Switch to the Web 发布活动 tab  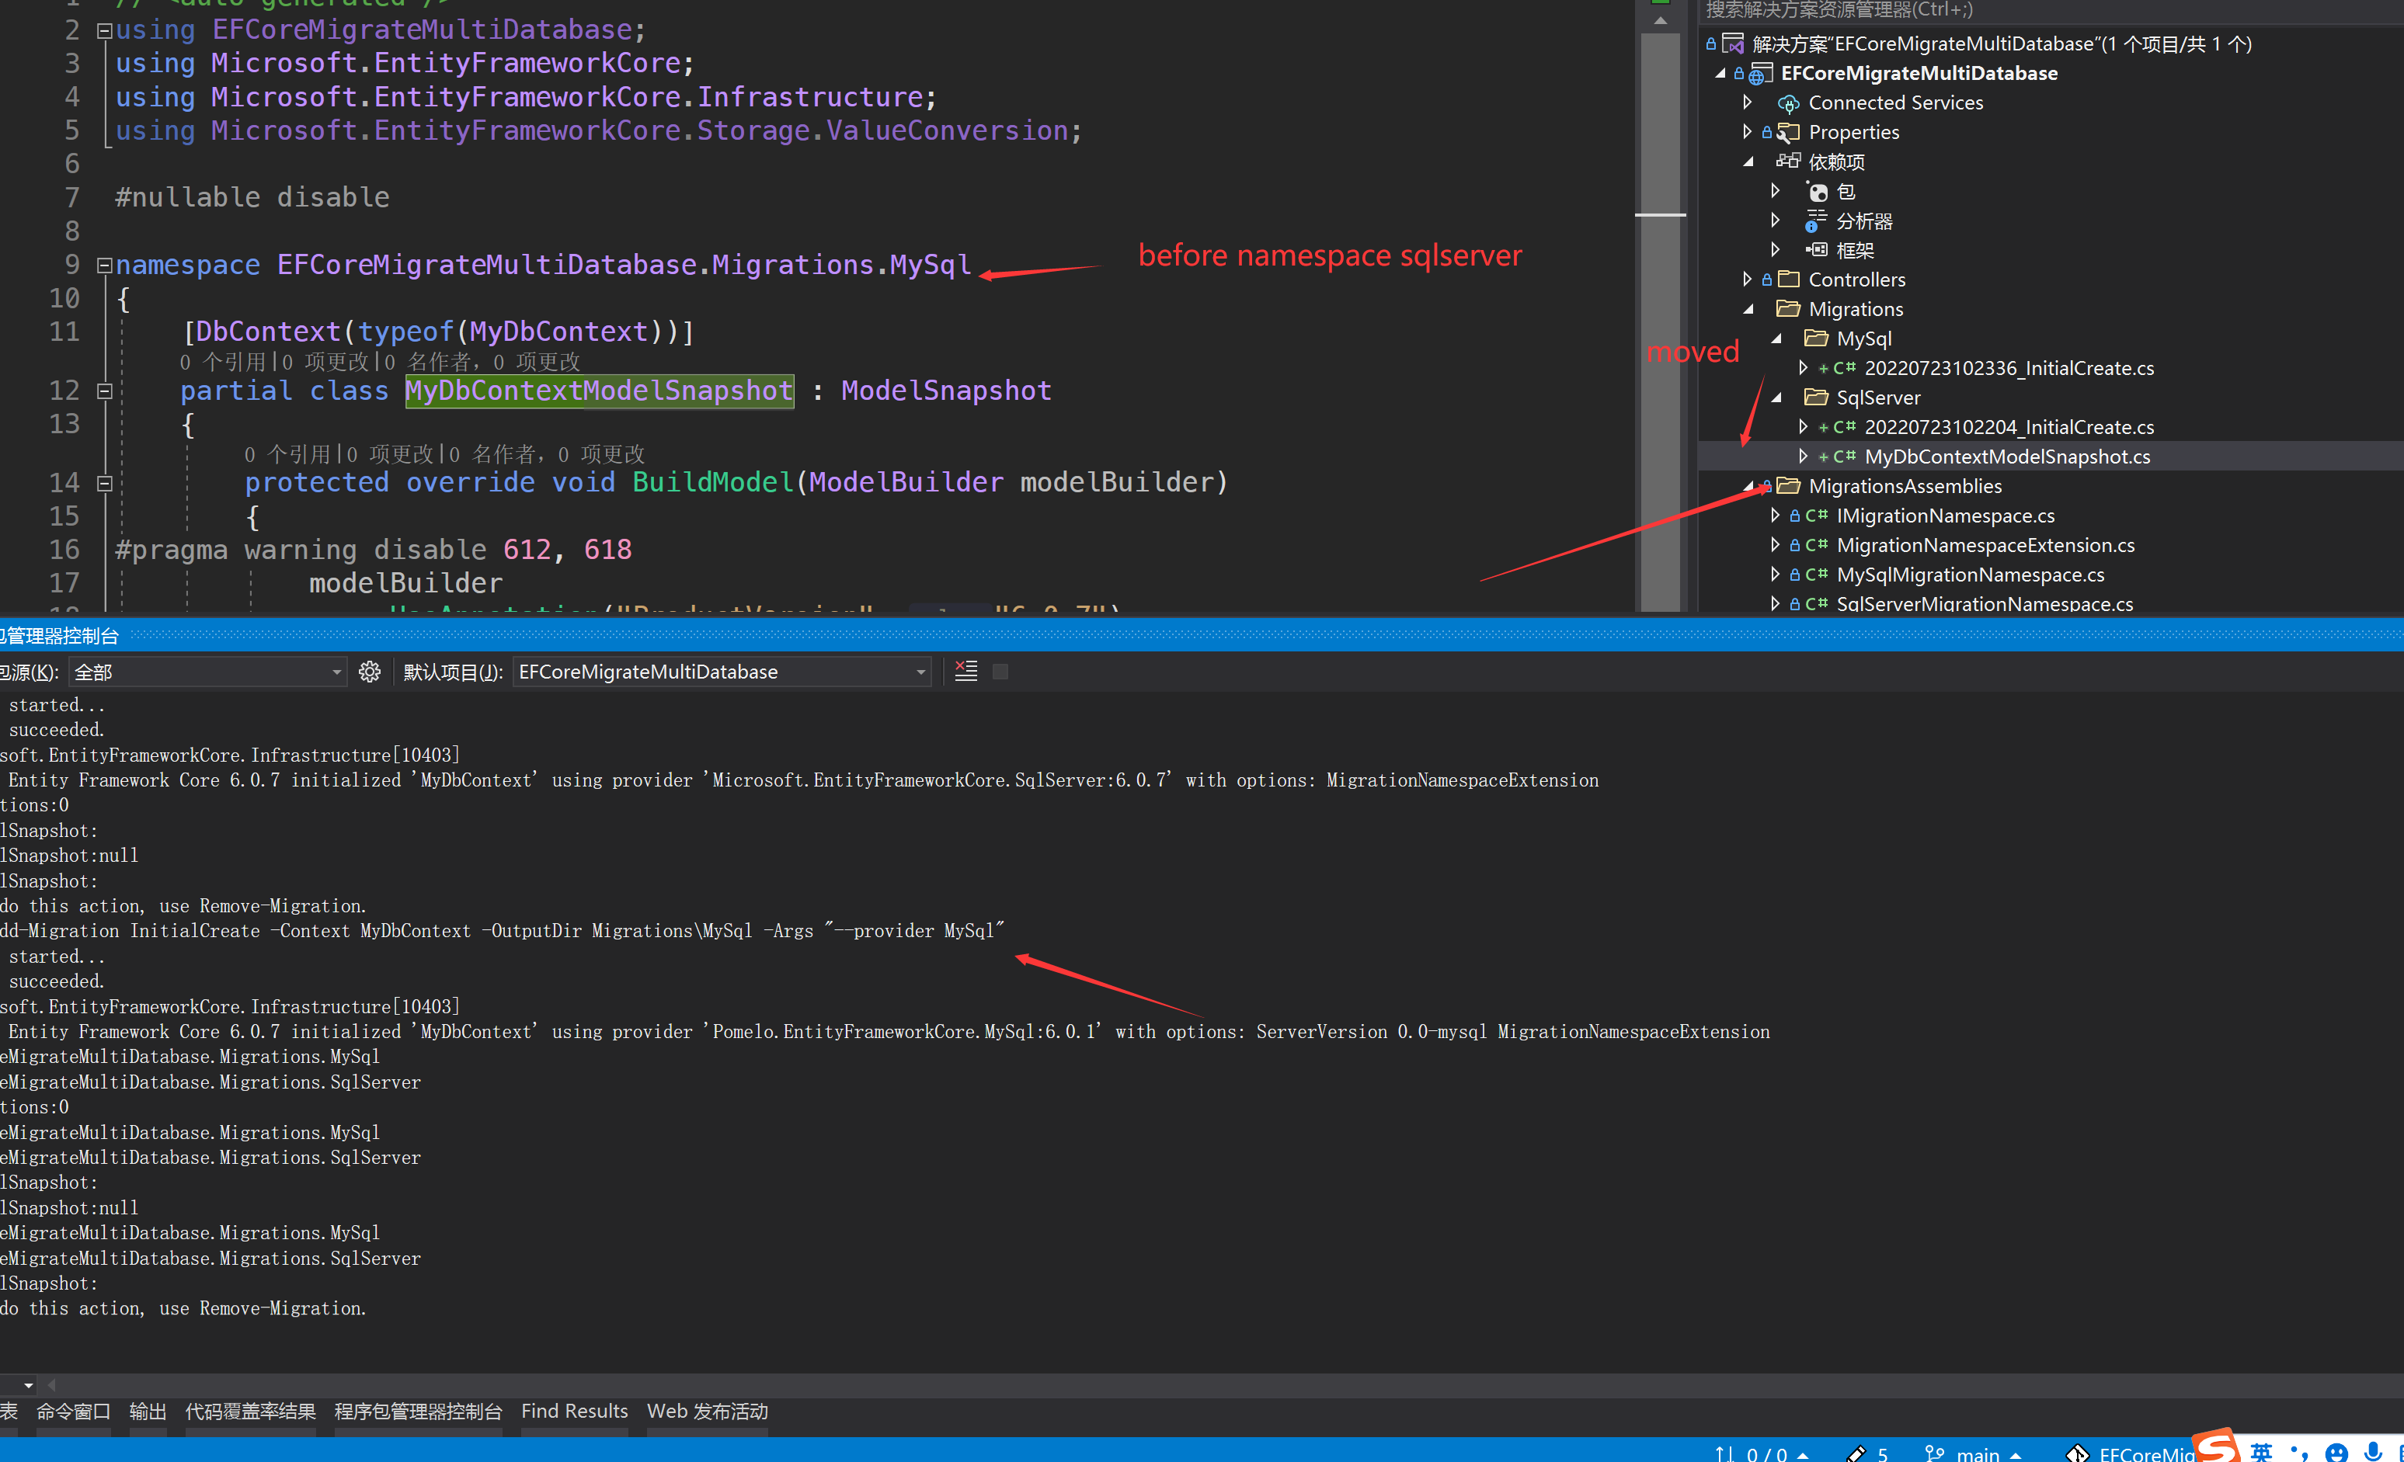[708, 1412]
